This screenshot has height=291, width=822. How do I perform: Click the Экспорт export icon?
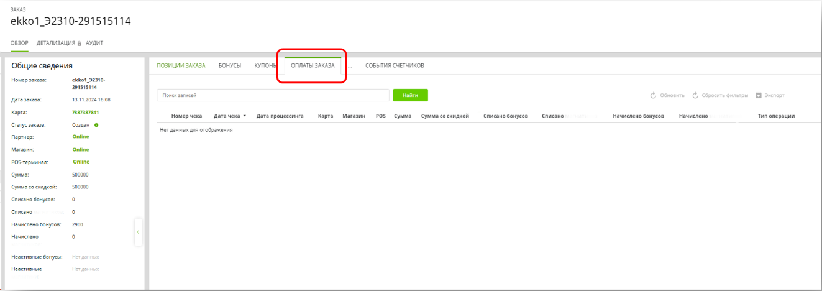tap(759, 95)
